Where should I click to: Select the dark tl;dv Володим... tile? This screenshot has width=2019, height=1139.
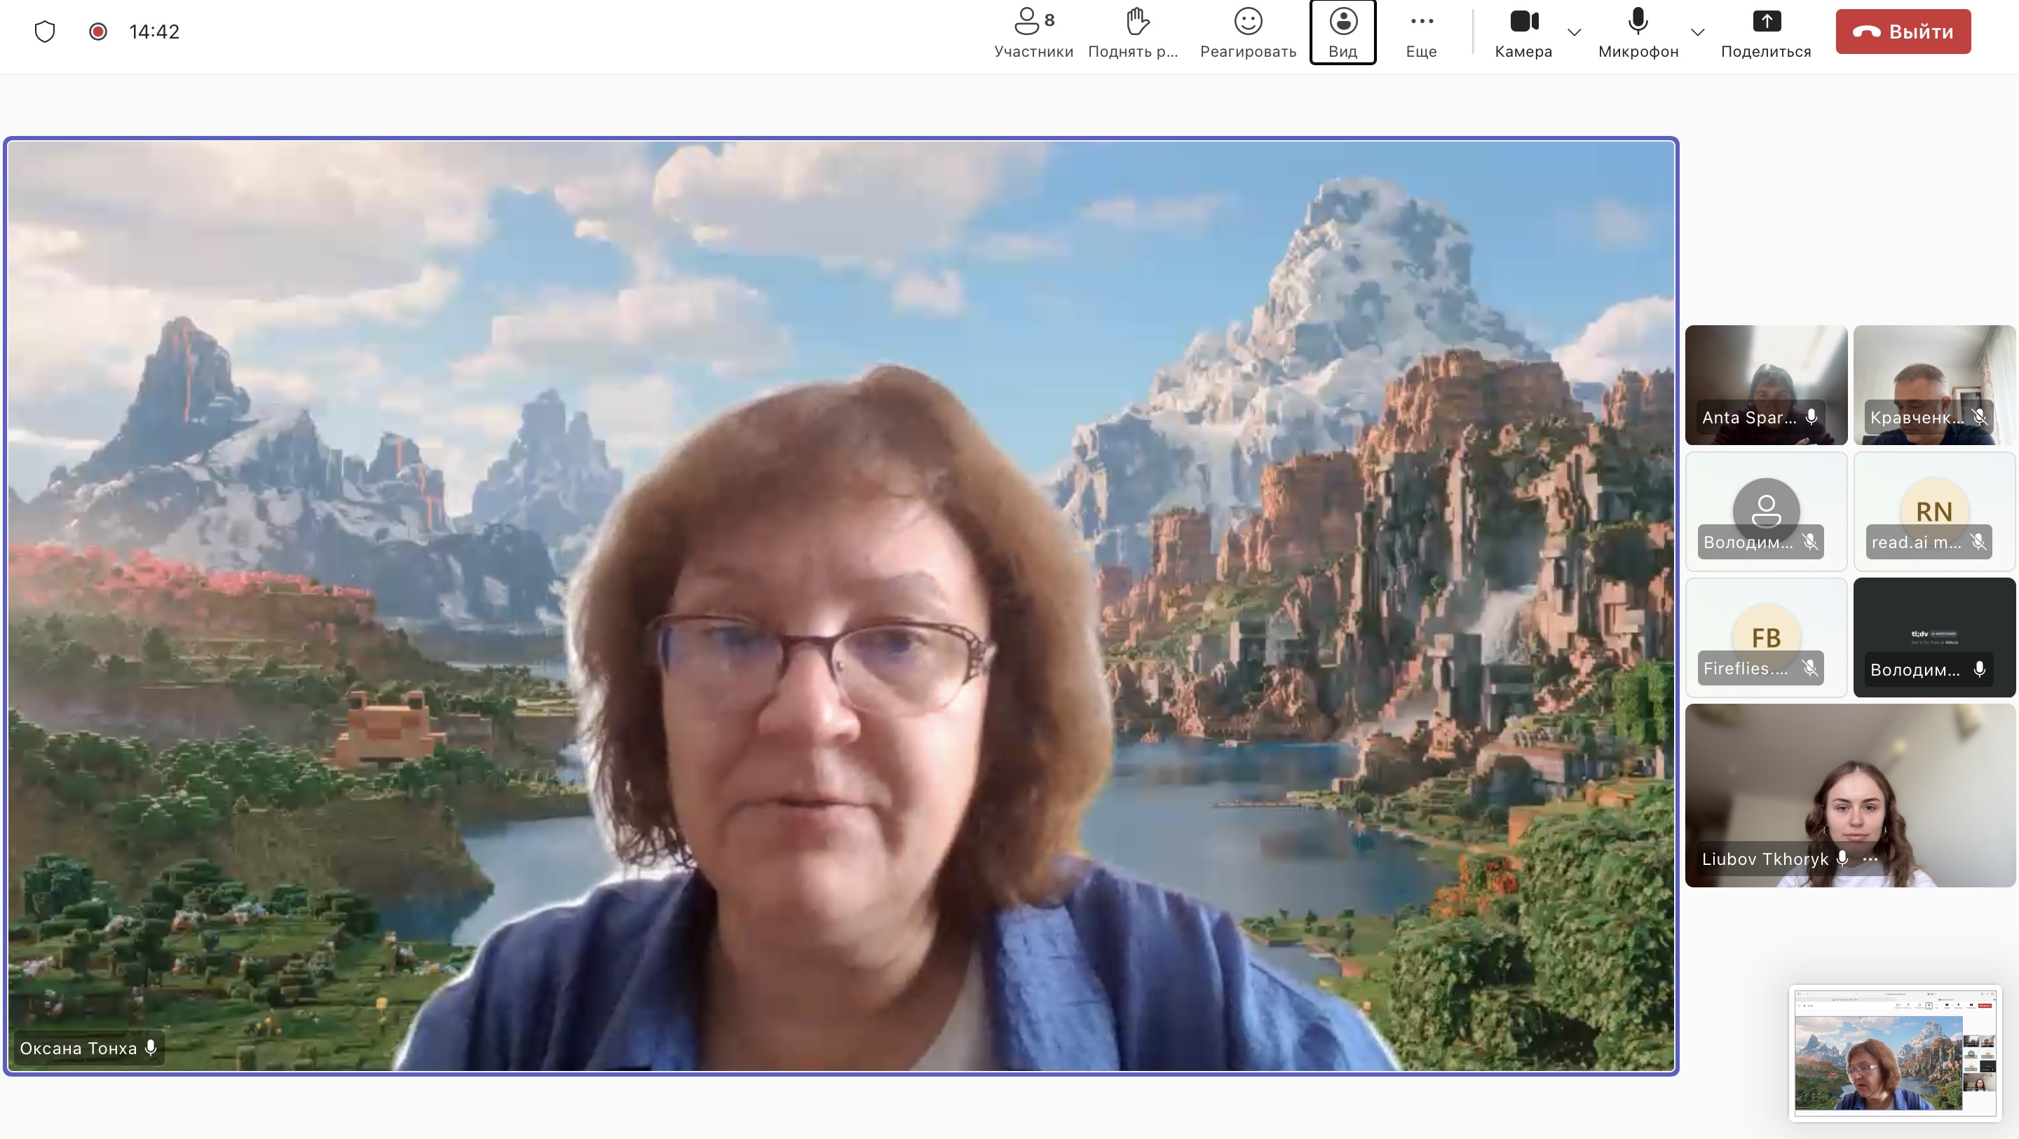pos(1934,637)
